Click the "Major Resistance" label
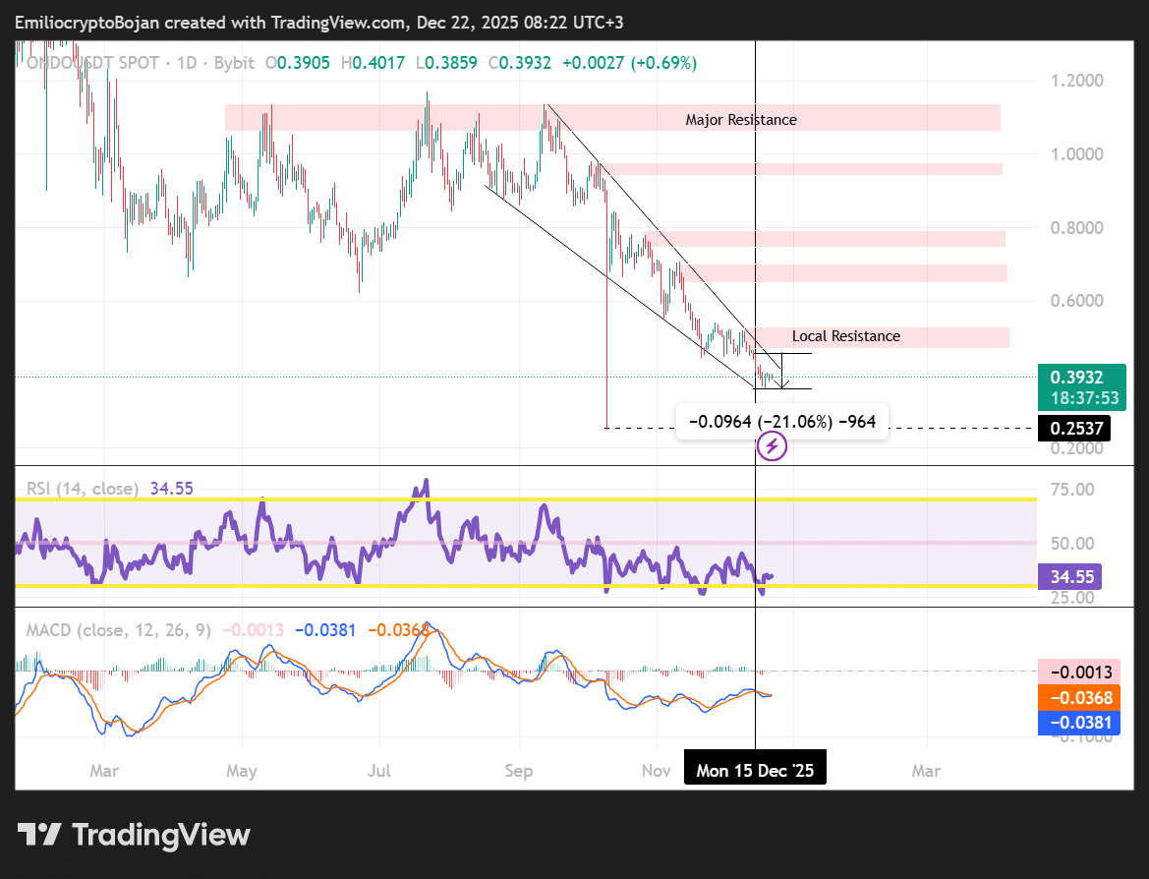The width and height of the screenshot is (1149, 879). point(741,120)
